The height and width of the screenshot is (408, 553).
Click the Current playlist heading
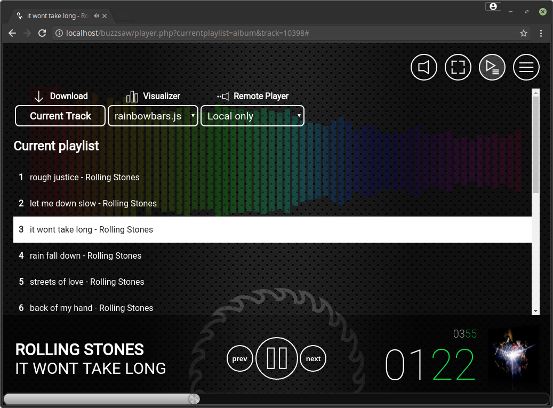(56, 146)
